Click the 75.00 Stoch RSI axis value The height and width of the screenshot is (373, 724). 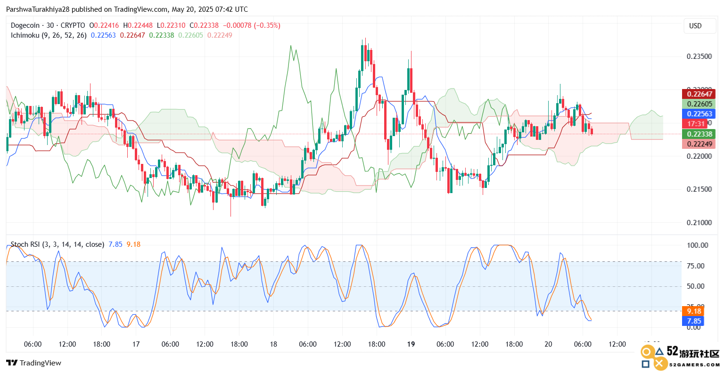(x=696, y=266)
